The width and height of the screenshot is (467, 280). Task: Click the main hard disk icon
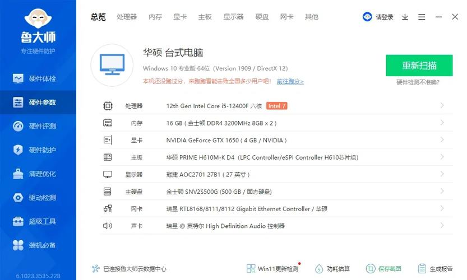click(108, 192)
